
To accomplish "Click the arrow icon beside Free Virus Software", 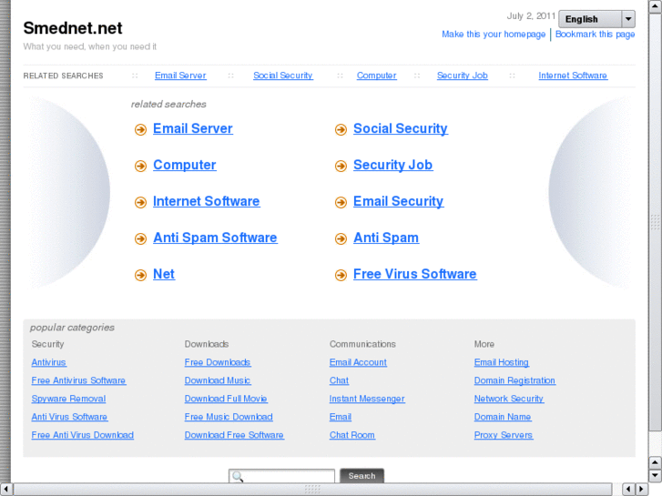I will click(341, 276).
